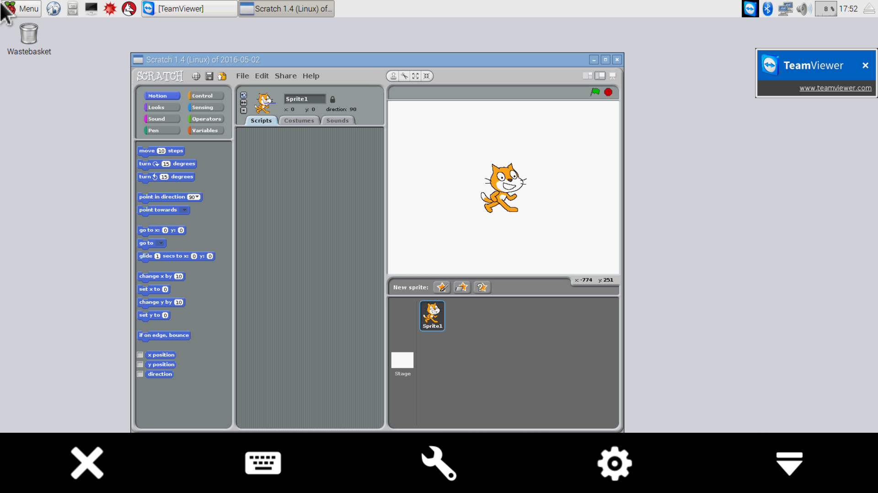Select the Sensing block category
This screenshot has width=878, height=493.
click(x=206, y=107)
